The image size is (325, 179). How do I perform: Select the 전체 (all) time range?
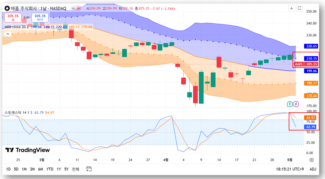pyautogui.click(x=75, y=169)
